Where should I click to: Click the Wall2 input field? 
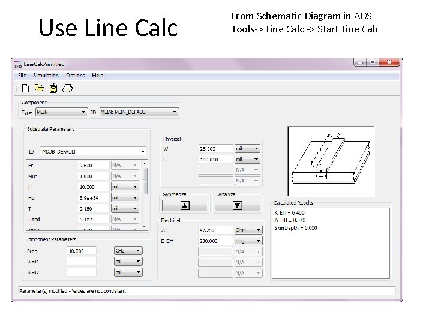click(82, 272)
